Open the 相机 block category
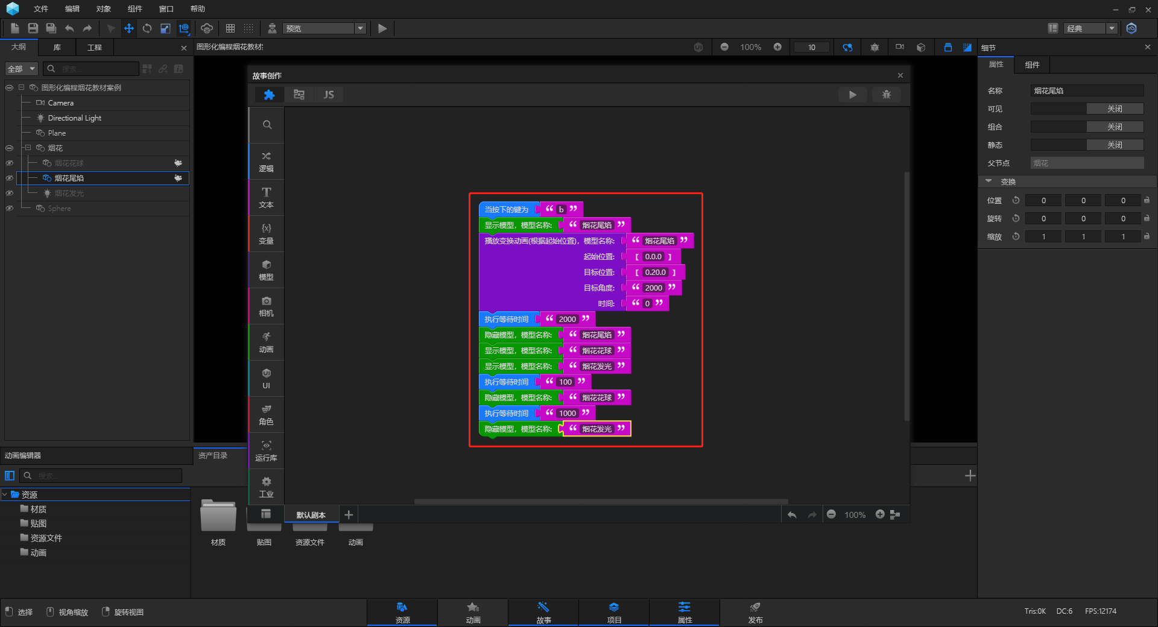Viewport: 1158px width, 627px height. [x=266, y=306]
